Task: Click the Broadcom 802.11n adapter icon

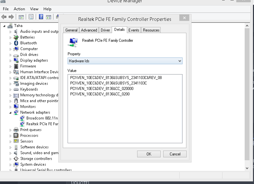Action: click(x=22, y=118)
